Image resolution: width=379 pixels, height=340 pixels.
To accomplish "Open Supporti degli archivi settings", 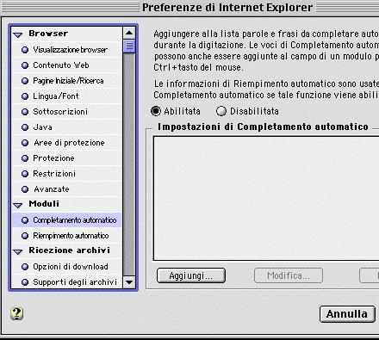I will point(67,282).
